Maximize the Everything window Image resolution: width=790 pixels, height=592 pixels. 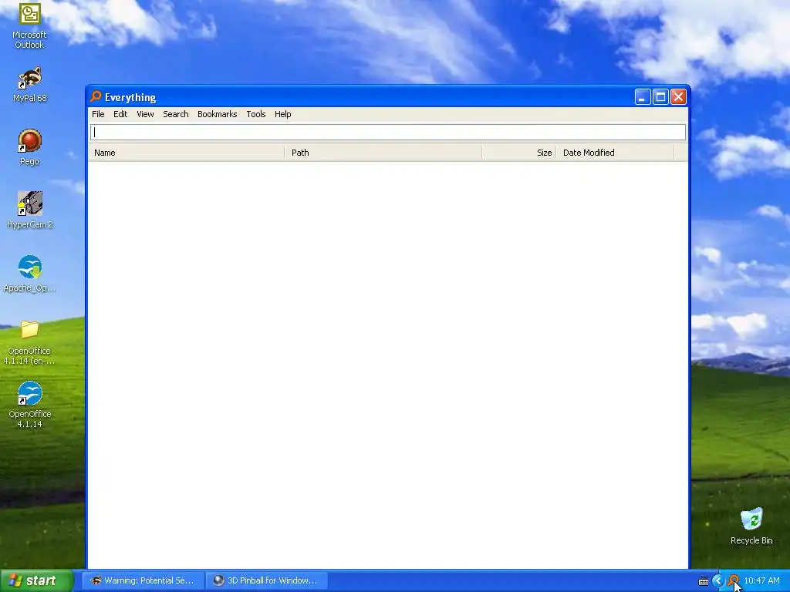pos(660,96)
